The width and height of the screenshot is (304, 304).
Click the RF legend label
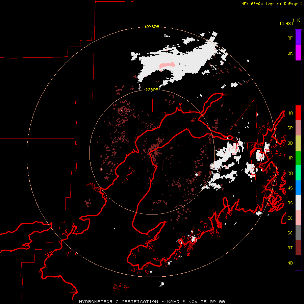pyautogui.click(x=290, y=38)
